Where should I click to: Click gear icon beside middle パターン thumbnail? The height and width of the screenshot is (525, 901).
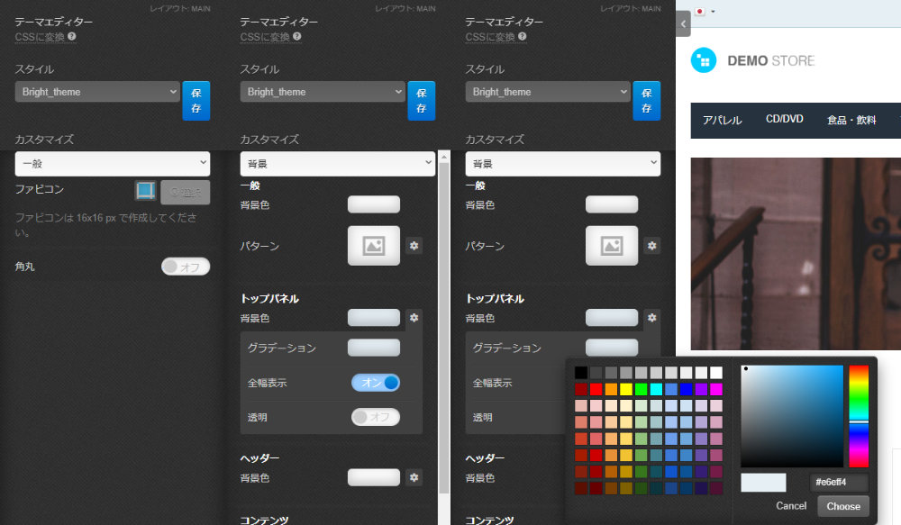(x=414, y=246)
